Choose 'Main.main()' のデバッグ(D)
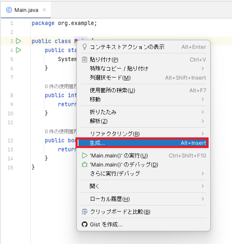 pos(143,164)
